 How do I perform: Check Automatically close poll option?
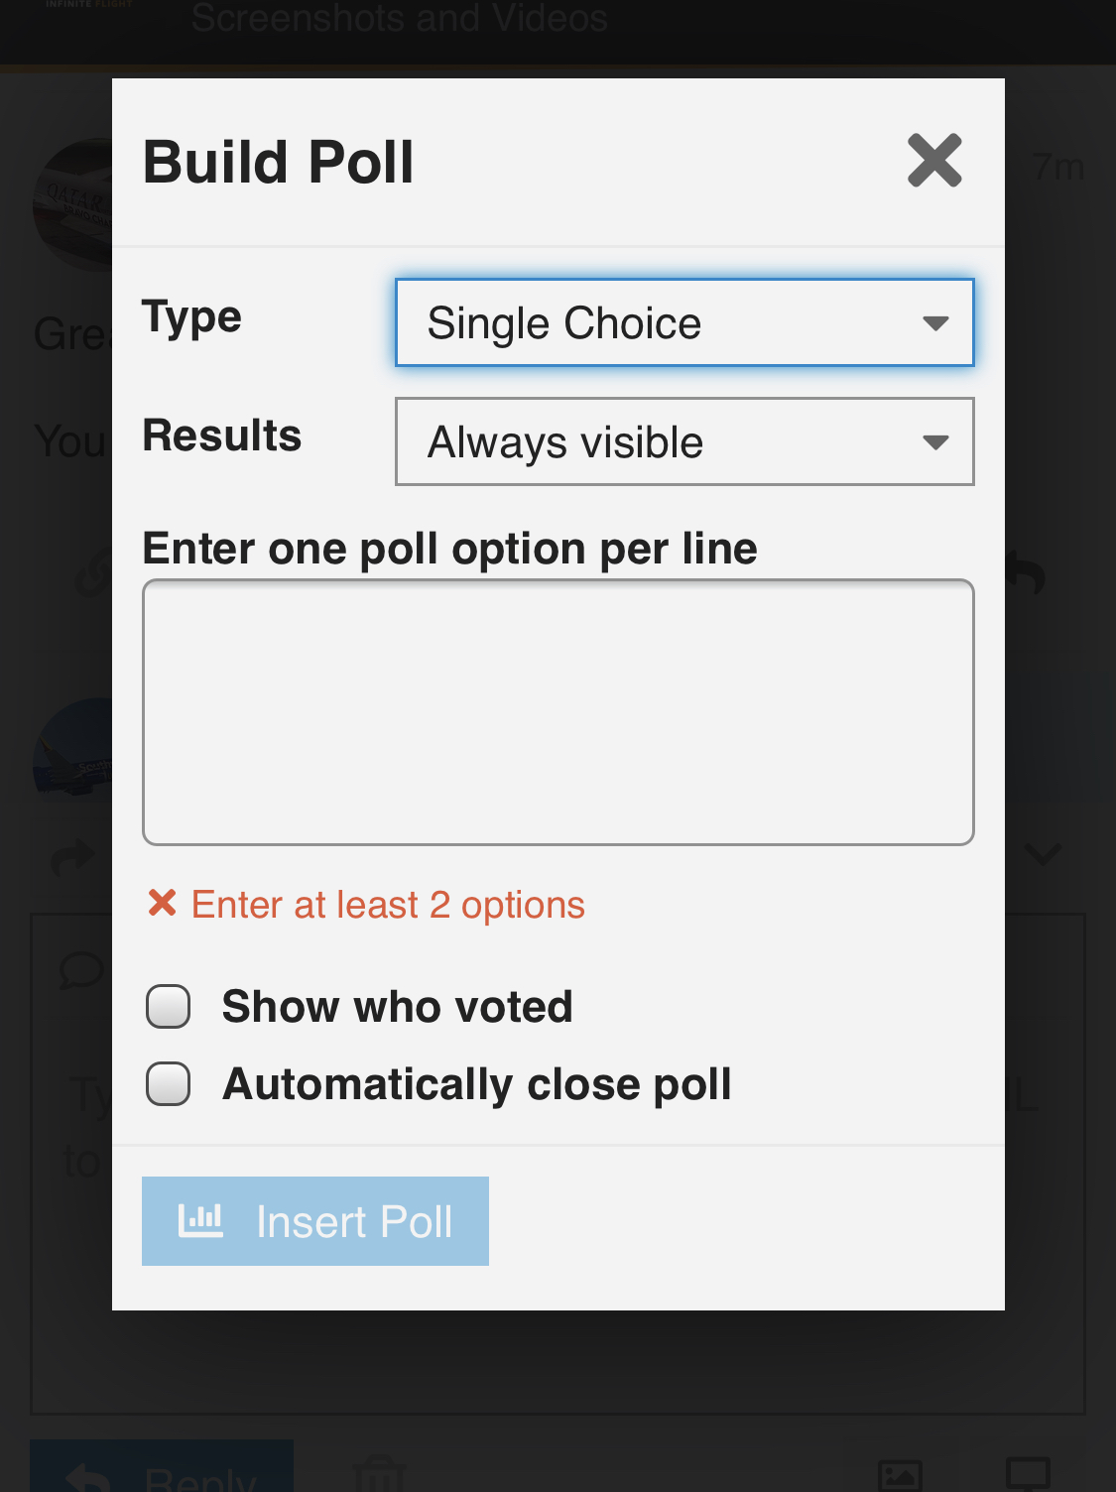(x=169, y=1084)
